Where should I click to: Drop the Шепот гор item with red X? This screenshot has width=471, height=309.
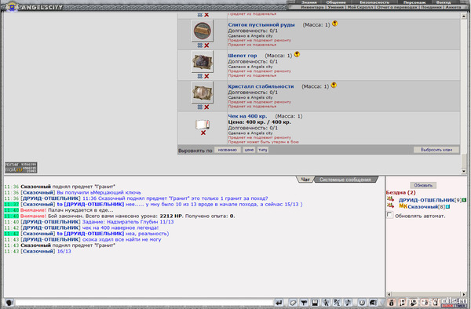(206, 76)
